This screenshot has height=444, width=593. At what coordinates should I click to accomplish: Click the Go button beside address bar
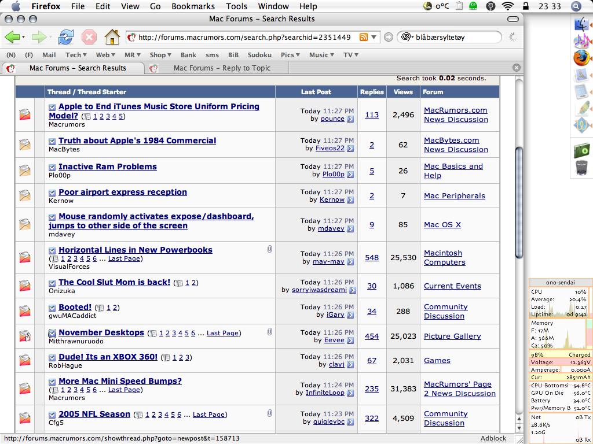coord(389,37)
